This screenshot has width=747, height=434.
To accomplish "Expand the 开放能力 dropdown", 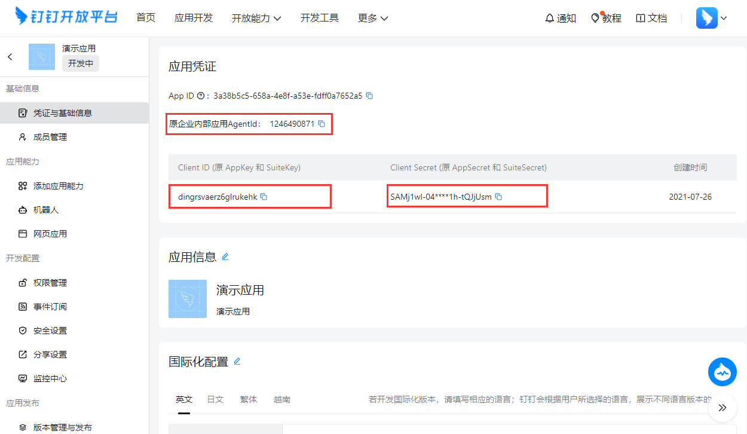I will (256, 18).
